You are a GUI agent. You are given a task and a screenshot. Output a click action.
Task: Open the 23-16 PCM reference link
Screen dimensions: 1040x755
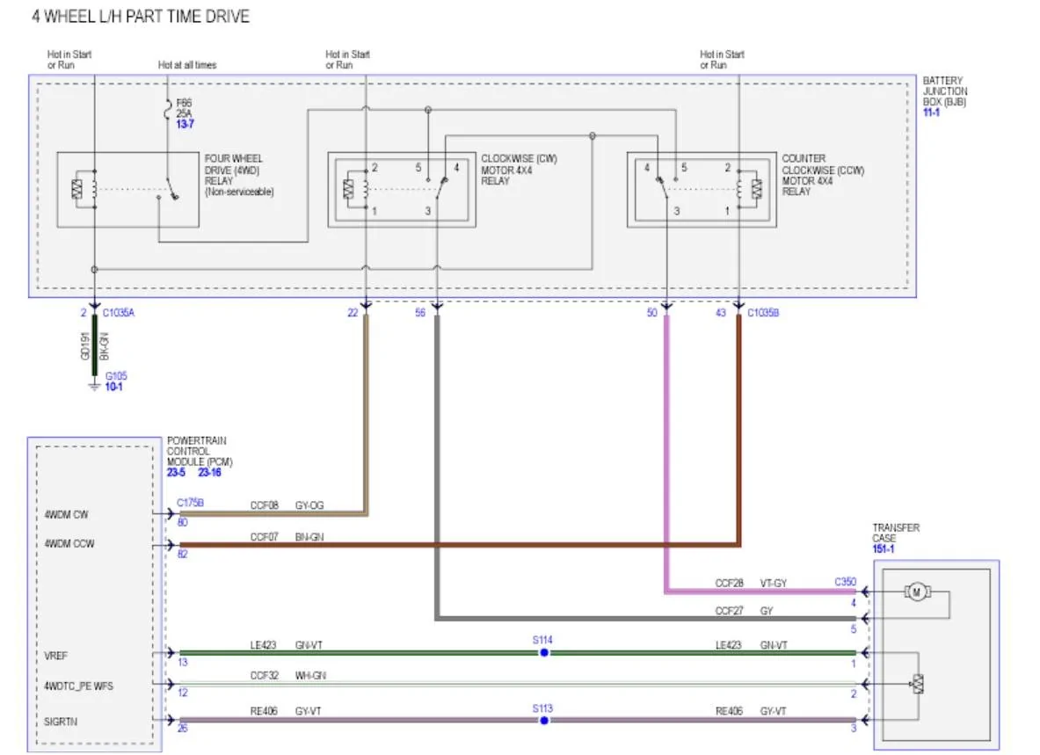pyautogui.click(x=209, y=472)
